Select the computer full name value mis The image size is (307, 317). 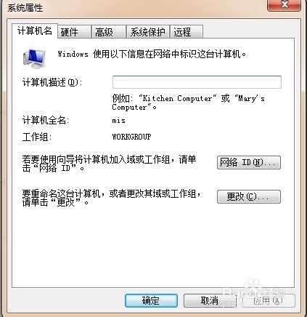tap(119, 120)
